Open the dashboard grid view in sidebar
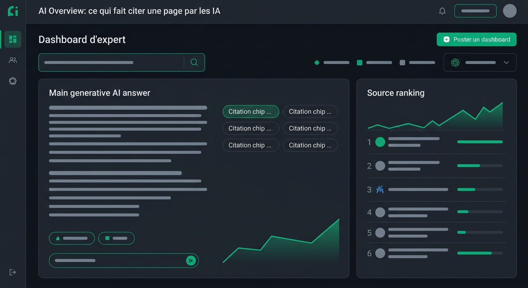 click(13, 39)
